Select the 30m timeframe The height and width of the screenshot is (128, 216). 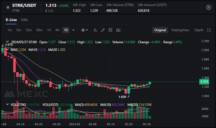(39, 30)
